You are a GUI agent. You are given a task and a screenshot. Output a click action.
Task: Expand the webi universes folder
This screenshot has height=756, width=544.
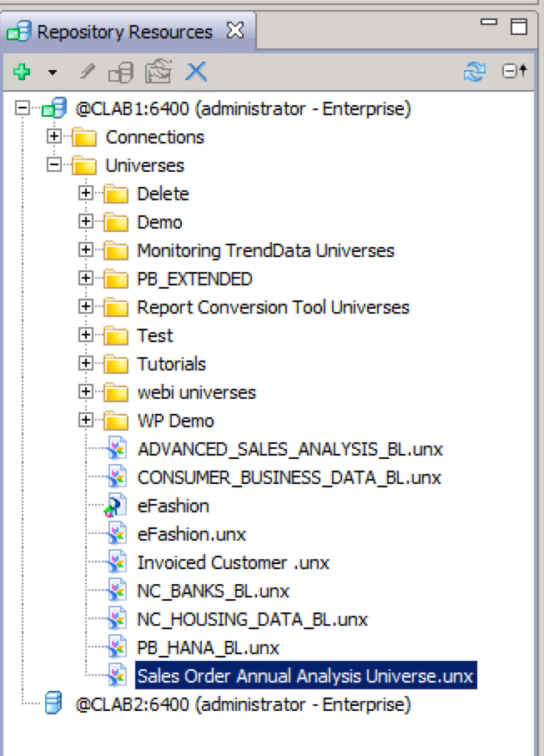tap(86, 391)
